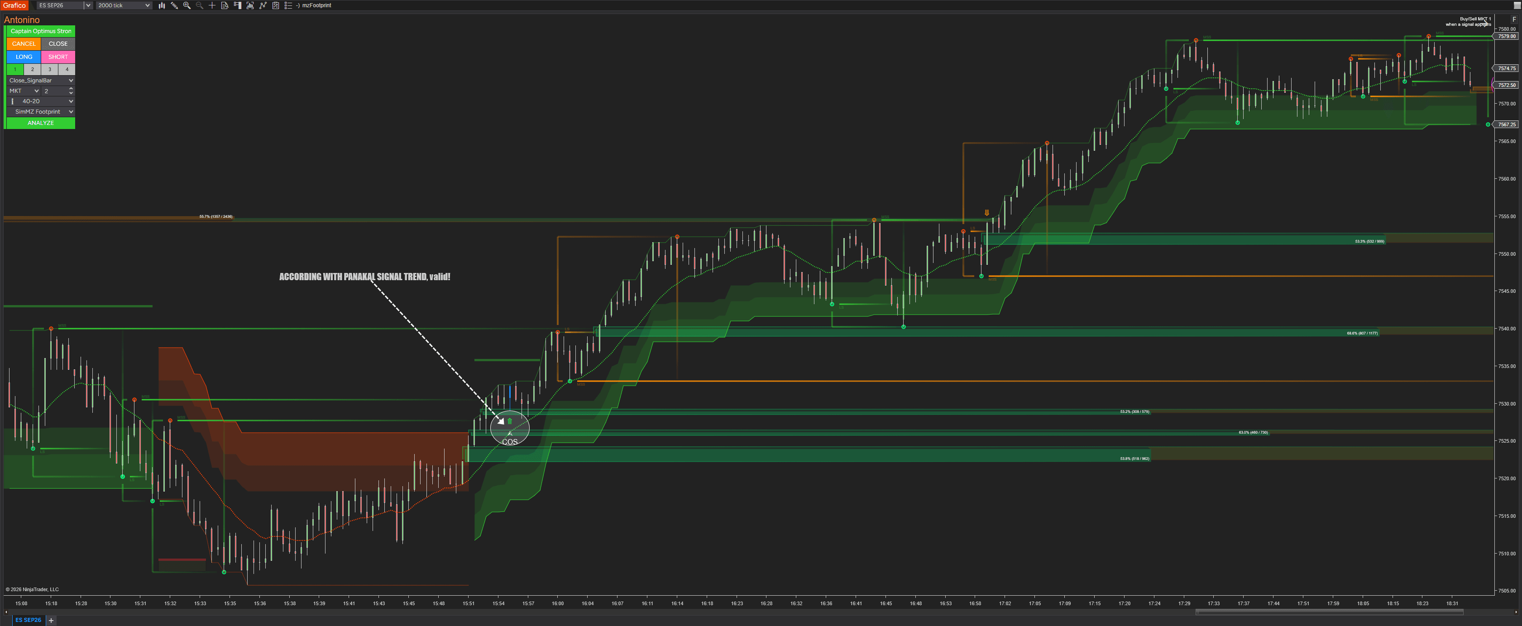Click the COS label under the signal

510,442
